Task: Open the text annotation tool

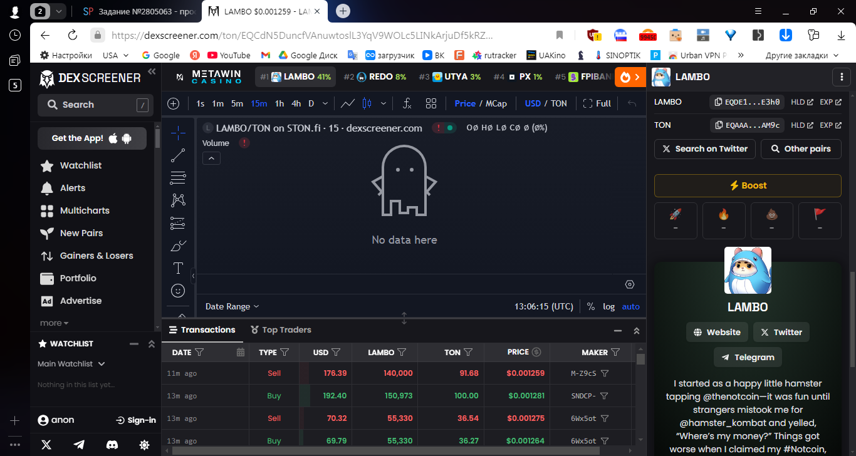Action: 178,268
